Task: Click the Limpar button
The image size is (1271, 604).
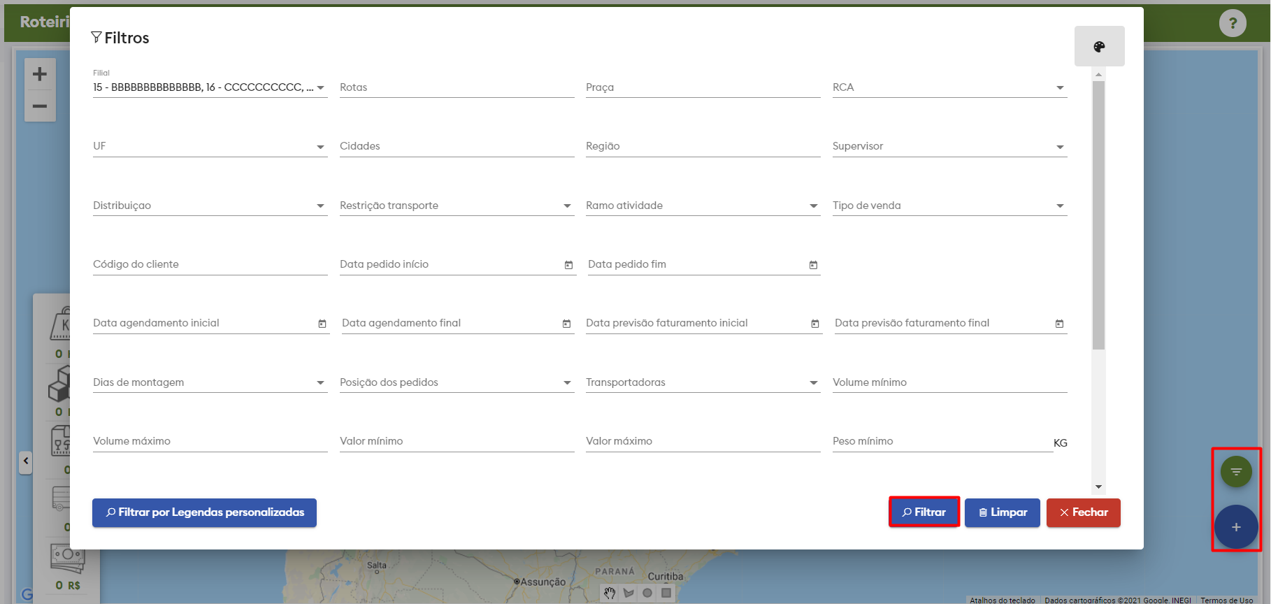Action: (x=1002, y=512)
